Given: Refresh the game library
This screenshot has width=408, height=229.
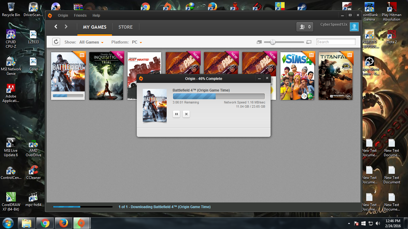Looking at the screenshot, I should [56, 42].
